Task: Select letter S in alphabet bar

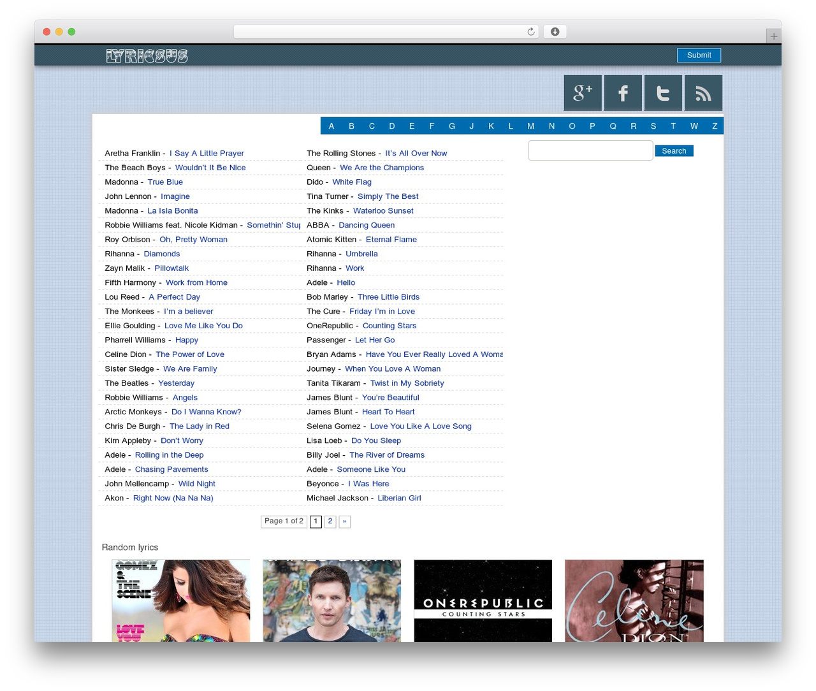Action: [653, 126]
